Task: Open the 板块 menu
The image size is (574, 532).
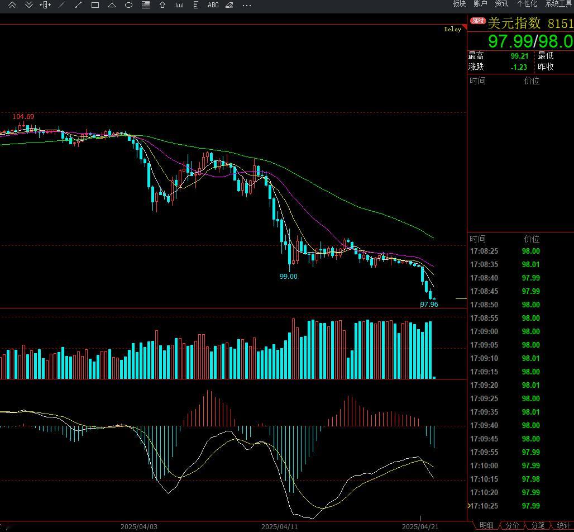Action: [x=459, y=4]
